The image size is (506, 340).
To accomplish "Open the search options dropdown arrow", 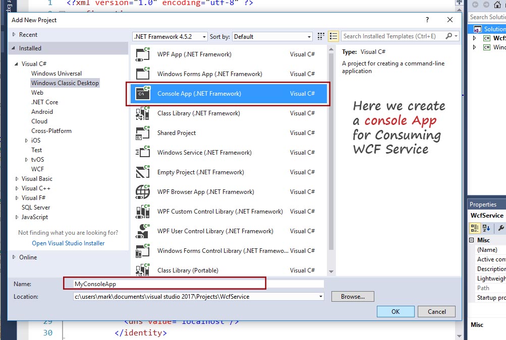I will point(456,36).
